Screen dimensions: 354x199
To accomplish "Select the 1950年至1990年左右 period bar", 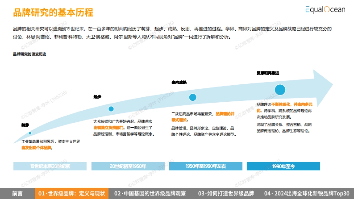I will 205,166.
